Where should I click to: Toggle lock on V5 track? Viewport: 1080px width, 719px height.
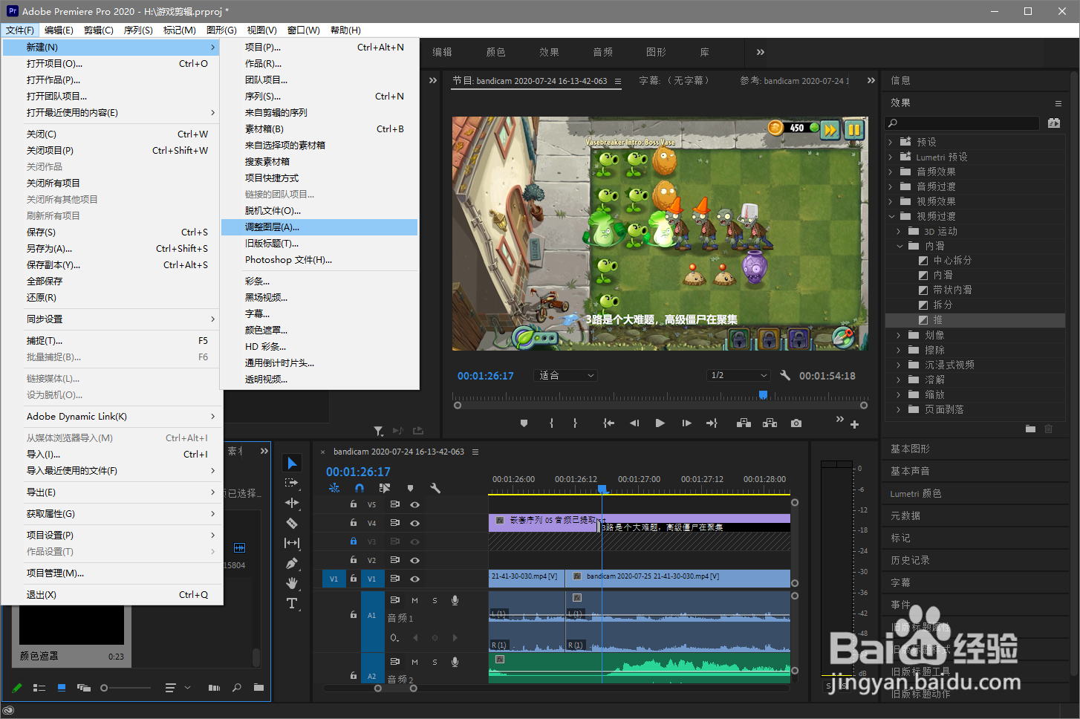(x=354, y=504)
